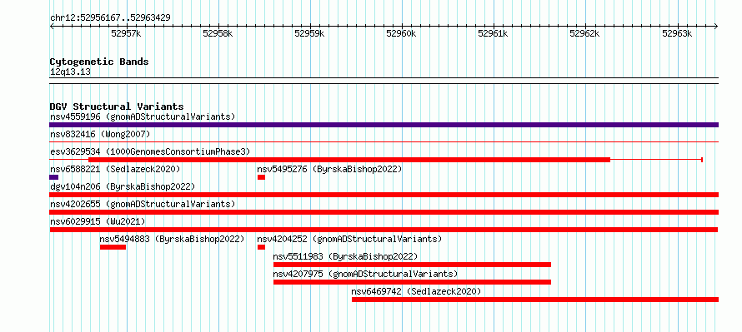Open the nsv832416 (Wong2007) label
Image resolution: width=742 pixels, height=332 pixels.
point(100,135)
